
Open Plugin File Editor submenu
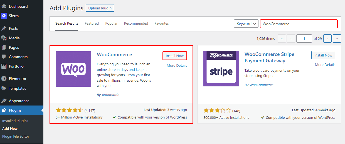(x=16, y=136)
